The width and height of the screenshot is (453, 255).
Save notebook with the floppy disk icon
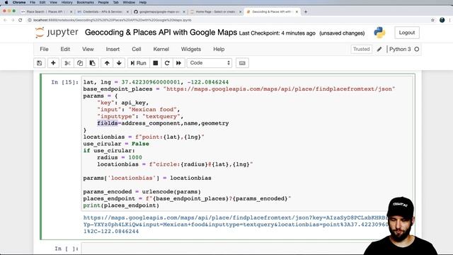[x=40, y=63]
